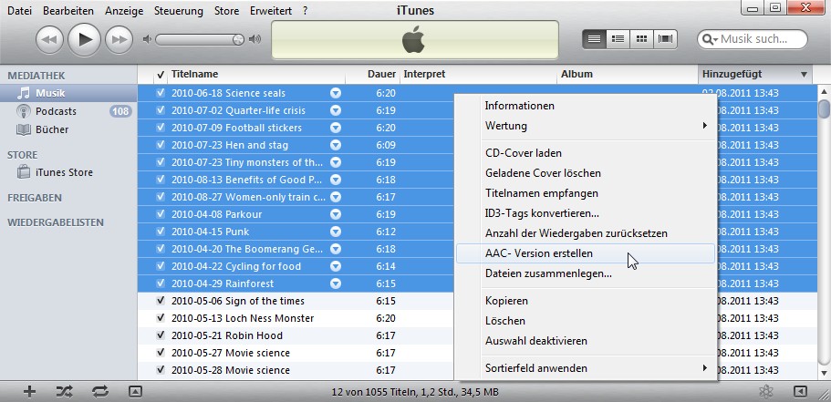Screen dimensions: 831x402
Task: Click the volume slider knob
Action: (238, 39)
